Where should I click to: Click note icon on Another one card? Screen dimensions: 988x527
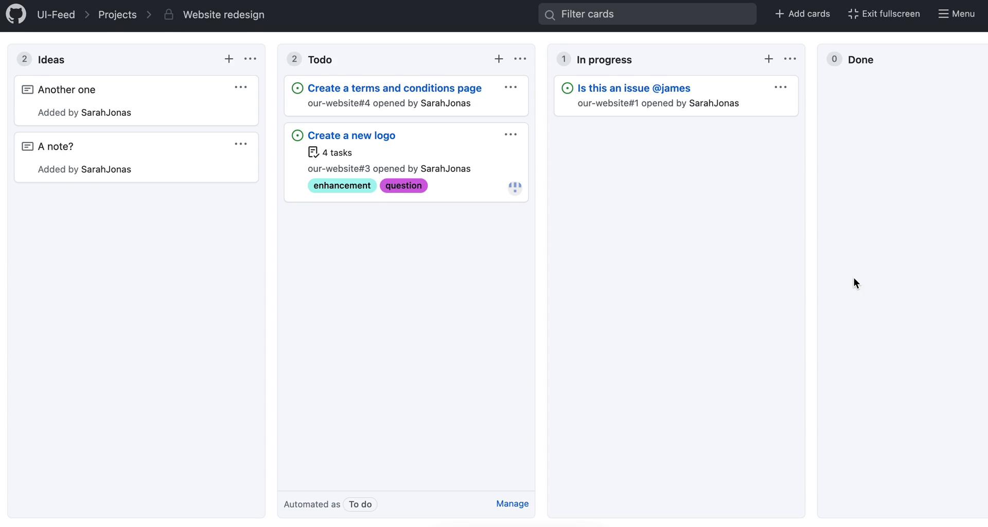click(28, 90)
